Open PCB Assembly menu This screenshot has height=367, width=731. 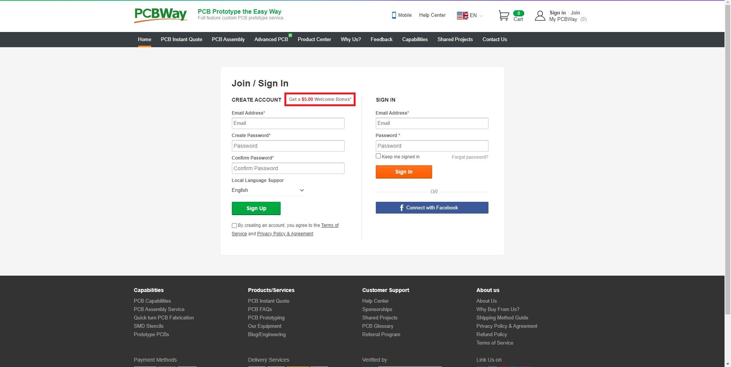pyautogui.click(x=228, y=40)
